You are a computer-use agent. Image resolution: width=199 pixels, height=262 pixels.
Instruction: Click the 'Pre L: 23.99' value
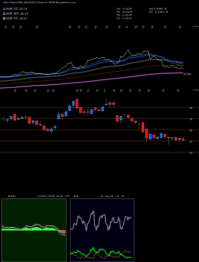click(x=125, y=15)
